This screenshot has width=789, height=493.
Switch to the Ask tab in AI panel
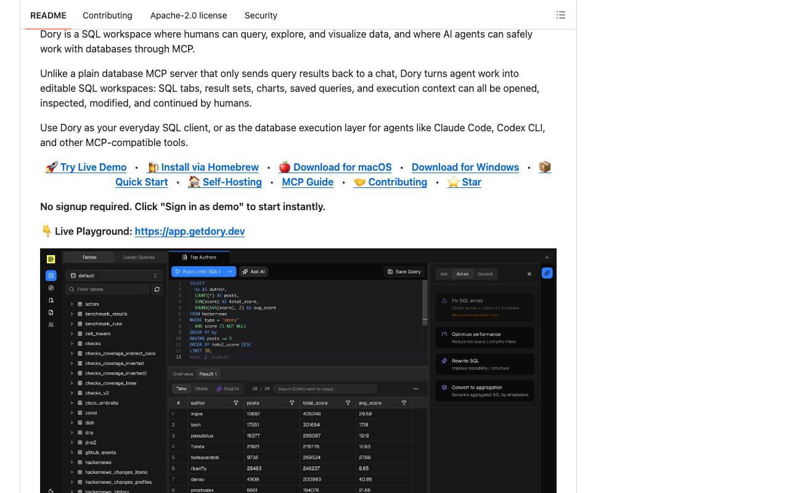click(x=444, y=274)
